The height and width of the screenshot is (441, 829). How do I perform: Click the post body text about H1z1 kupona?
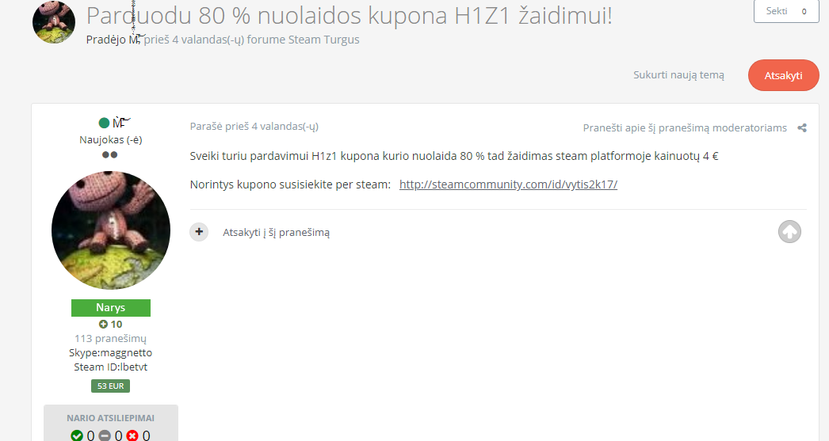tap(454, 156)
